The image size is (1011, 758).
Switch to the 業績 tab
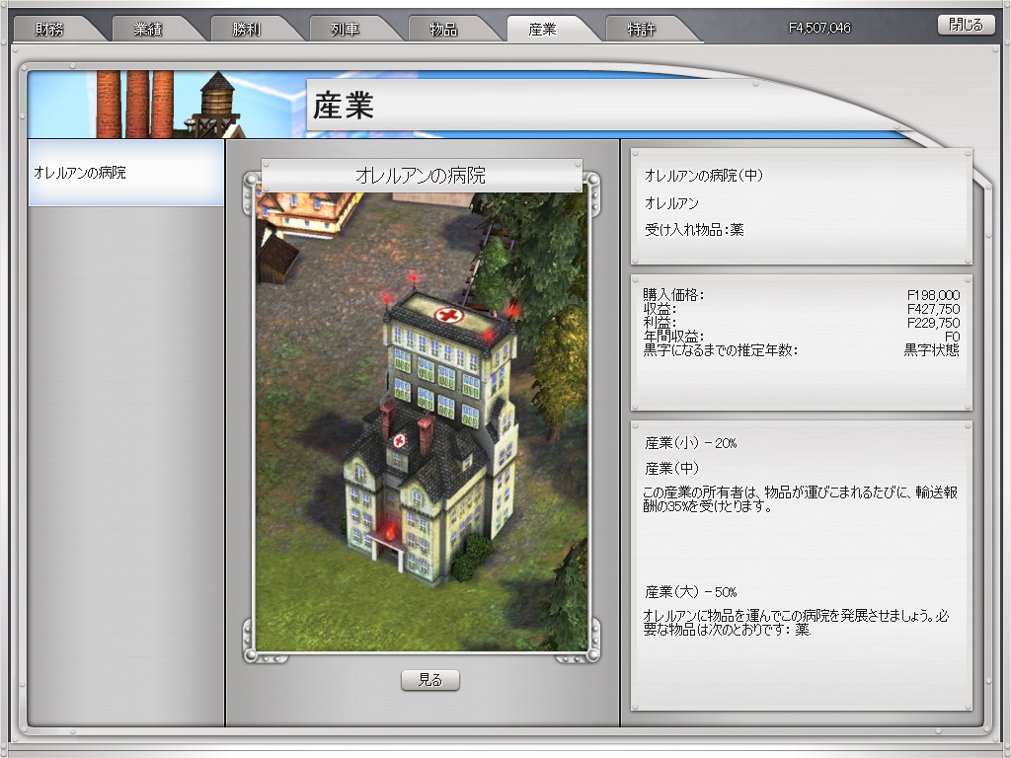click(x=149, y=30)
